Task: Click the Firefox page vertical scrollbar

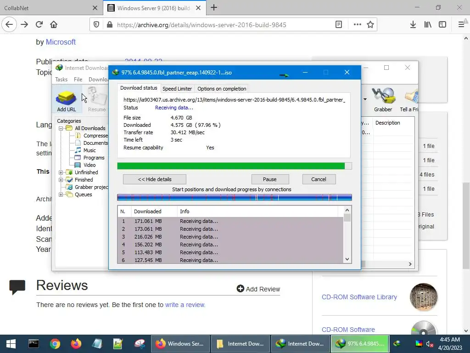Action: [466, 225]
